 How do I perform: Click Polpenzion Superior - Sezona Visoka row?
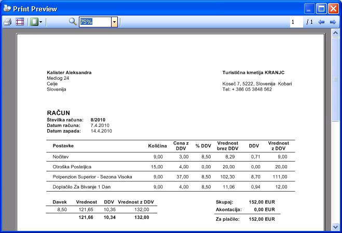point(171,177)
